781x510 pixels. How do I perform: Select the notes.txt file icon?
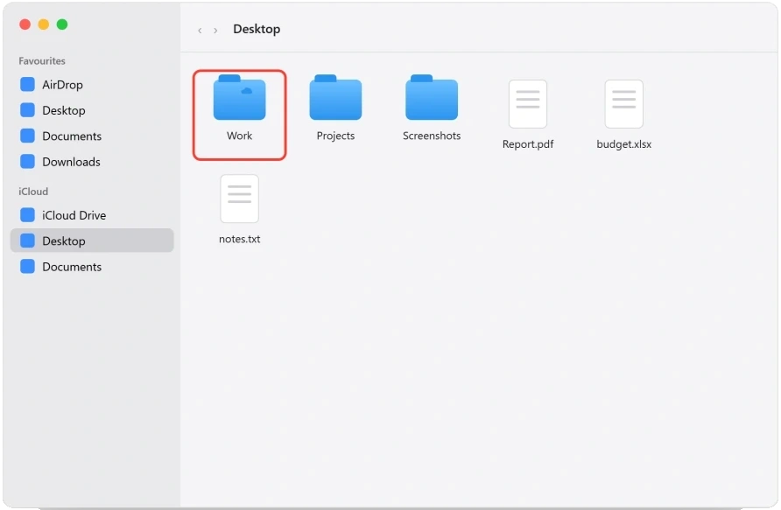[240, 199]
